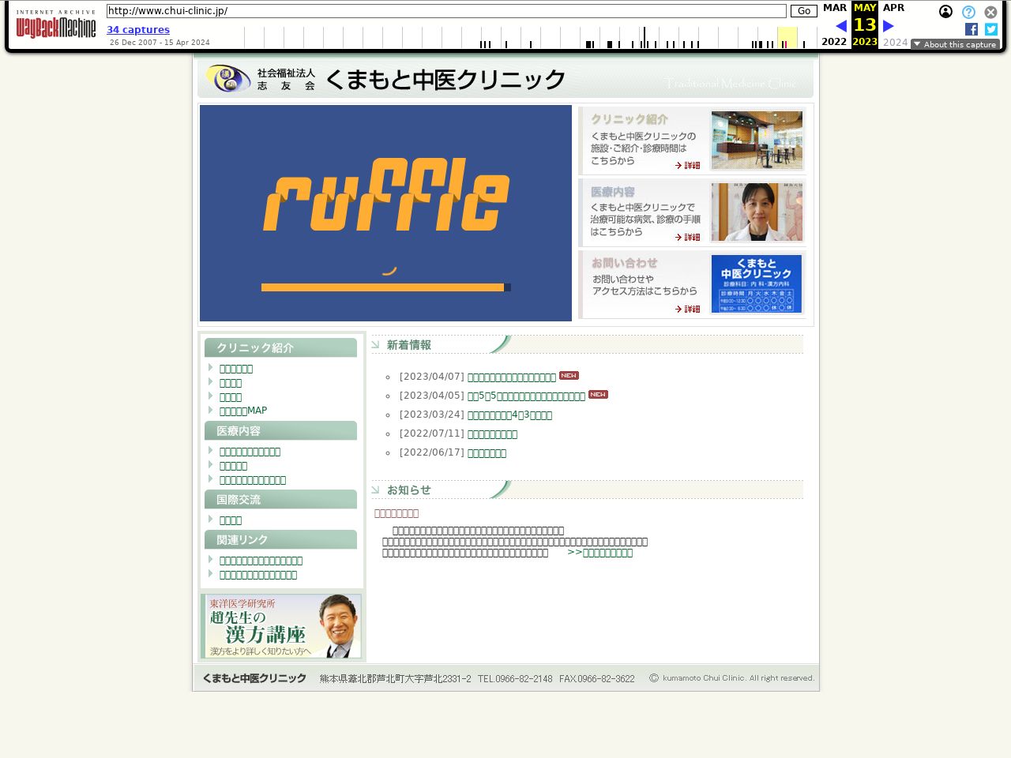Open the 34 captures link

click(x=138, y=30)
